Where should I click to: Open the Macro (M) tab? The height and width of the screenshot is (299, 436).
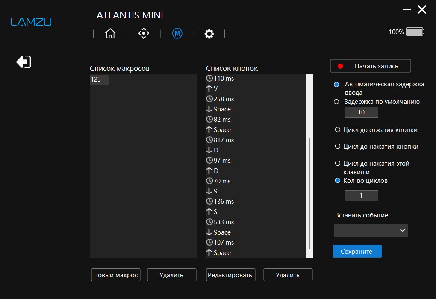pos(177,33)
